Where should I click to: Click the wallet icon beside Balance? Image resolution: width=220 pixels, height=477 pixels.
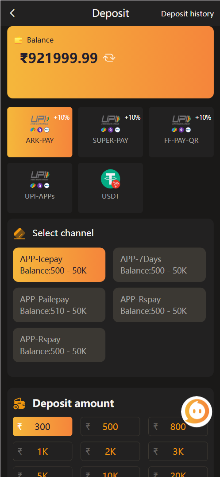(18, 40)
